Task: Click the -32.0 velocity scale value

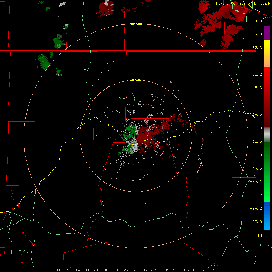Action: (256, 155)
